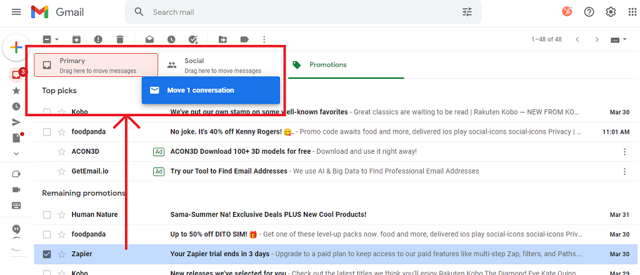Click the orange HubSpot extension icon
Viewport: 640px width, 275px height.
pyautogui.click(x=567, y=11)
